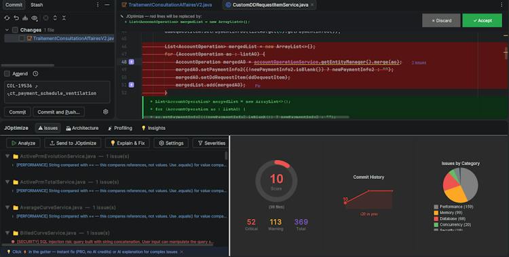Click the purple gutter fix icon on line 48
Image resolution: width=509 pixels, height=257 pixels.
click(x=132, y=62)
